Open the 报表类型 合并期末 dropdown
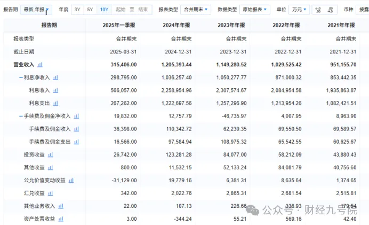The height and width of the screenshot is (225, 369). point(196,10)
